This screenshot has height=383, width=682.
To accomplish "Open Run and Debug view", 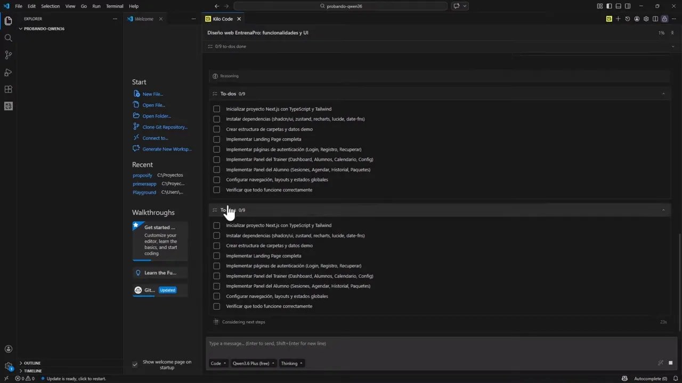I will click(8, 72).
